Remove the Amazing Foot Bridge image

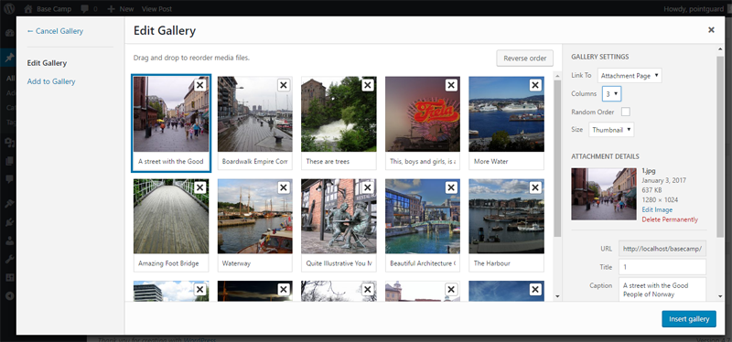click(x=199, y=187)
